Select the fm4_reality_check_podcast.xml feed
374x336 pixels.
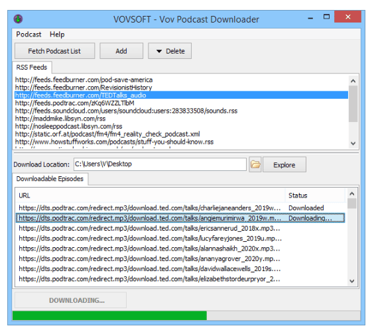coord(181,134)
